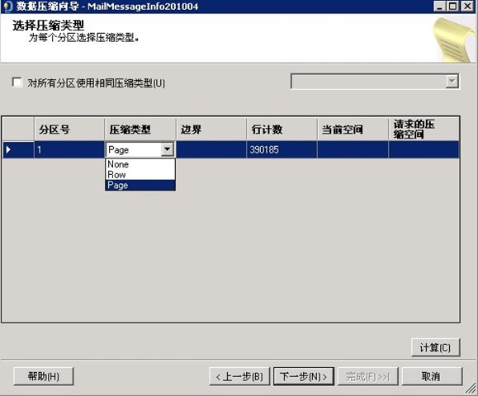The width and height of the screenshot is (478, 396).
Task: Click the resize grip at window corner
Action: [x=471, y=389]
